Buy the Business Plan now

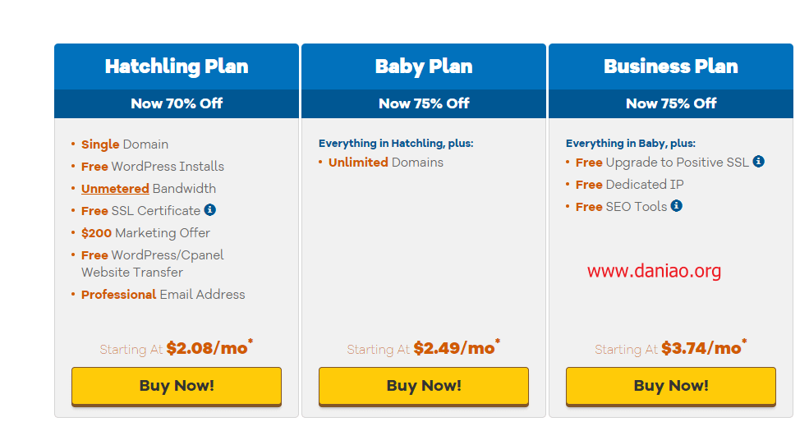(671, 386)
